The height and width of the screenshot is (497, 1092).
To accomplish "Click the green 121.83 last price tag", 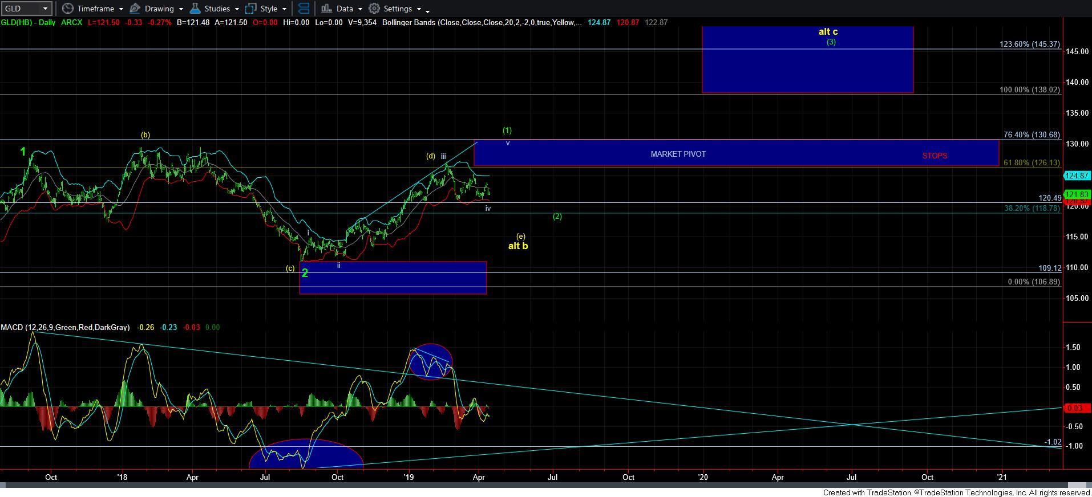I will click(1078, 194).
